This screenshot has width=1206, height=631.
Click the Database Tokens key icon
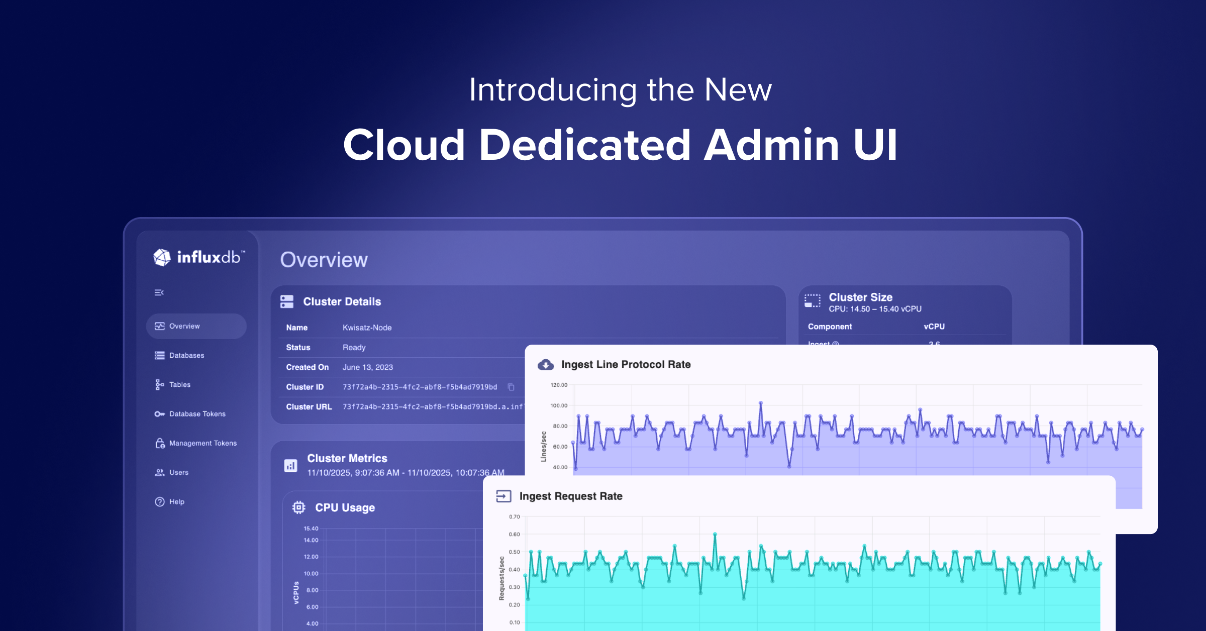tap(159, 414)
